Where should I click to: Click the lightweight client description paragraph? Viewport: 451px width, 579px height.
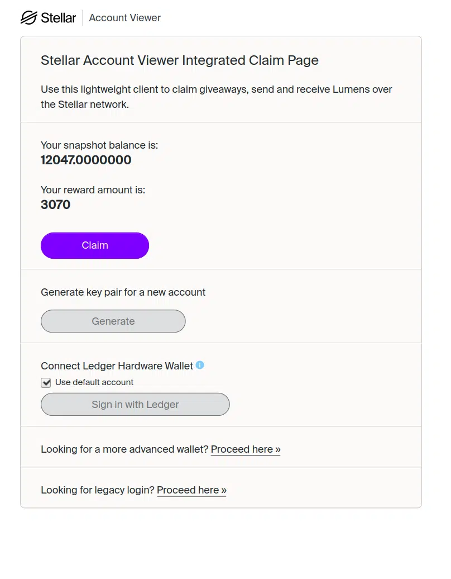(216, 97)
